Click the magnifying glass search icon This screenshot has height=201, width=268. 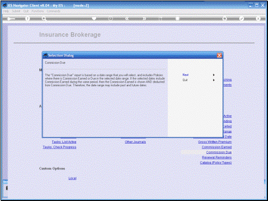tap(44, 18)
